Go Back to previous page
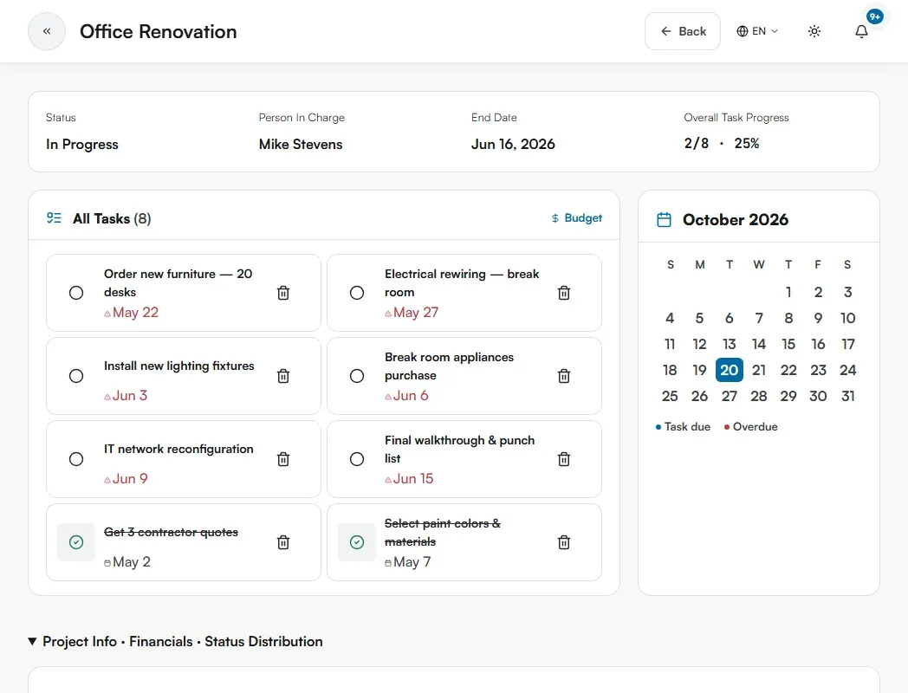The image size is (908, 693). (683, 31)
